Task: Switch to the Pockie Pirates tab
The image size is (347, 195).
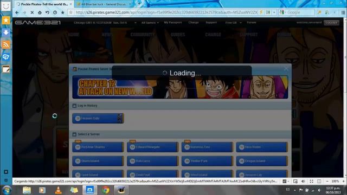Action: [44, 4]
